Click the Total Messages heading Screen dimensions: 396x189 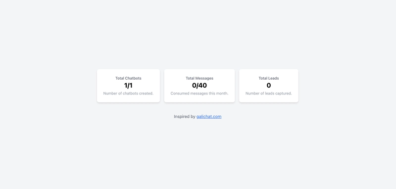199,78
